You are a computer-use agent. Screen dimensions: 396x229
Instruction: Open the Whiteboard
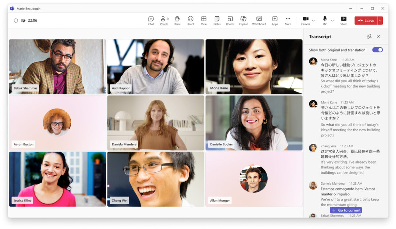[x=259, y=20]
